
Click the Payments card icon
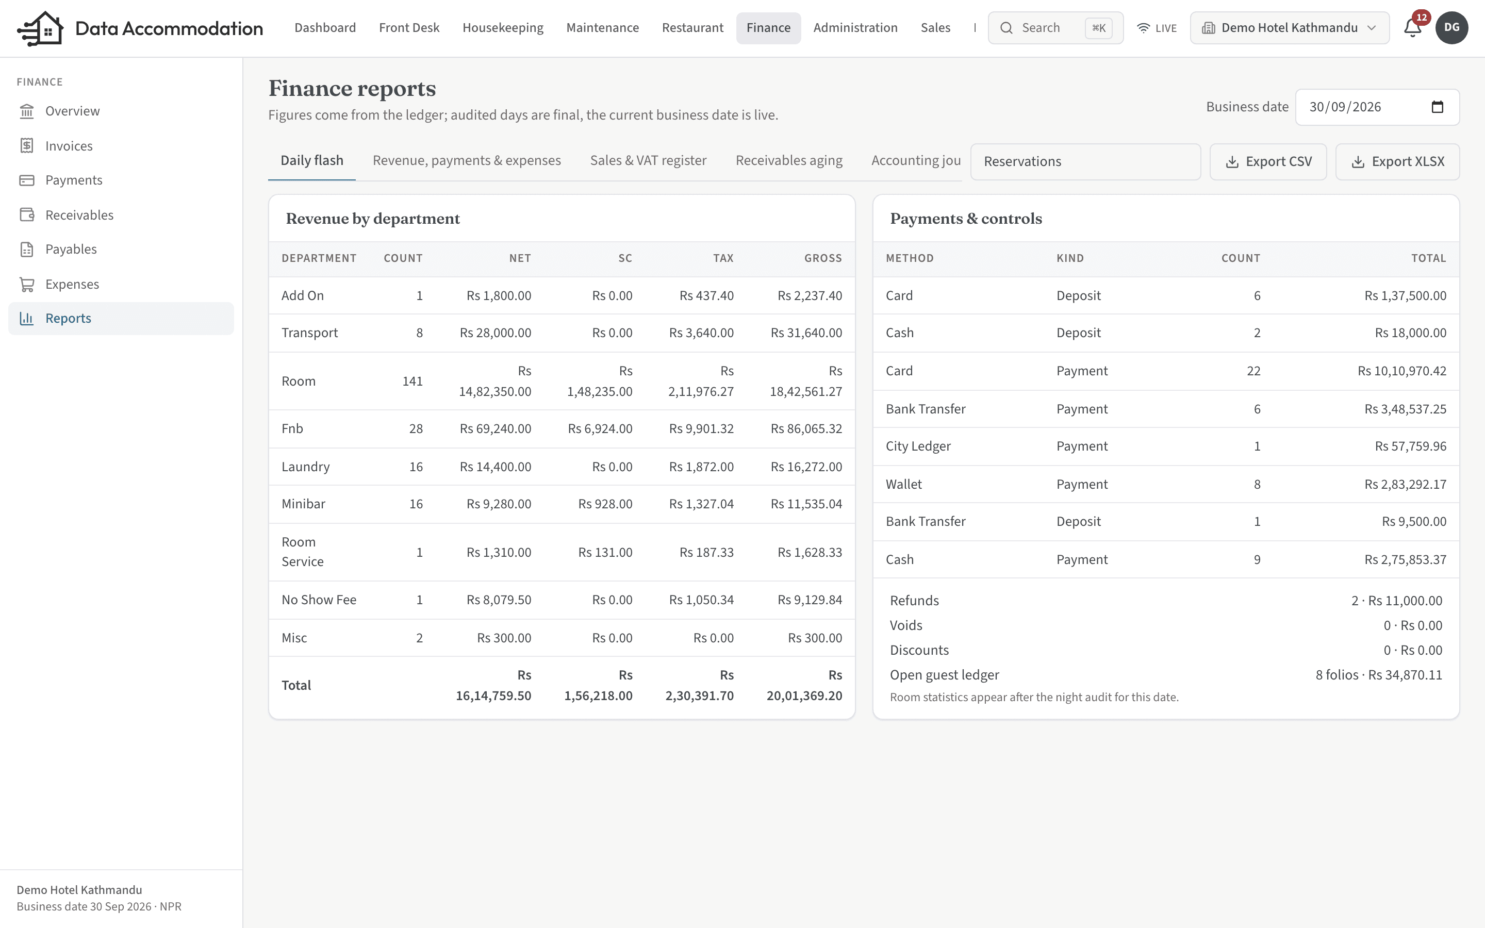click(26, 180)
